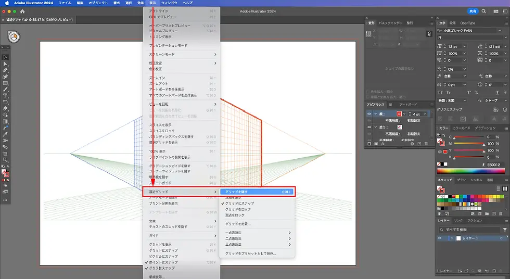Click the layer filter funnel icon
Image resolution: width=510 pixels, height=279 pixels.
504,230
